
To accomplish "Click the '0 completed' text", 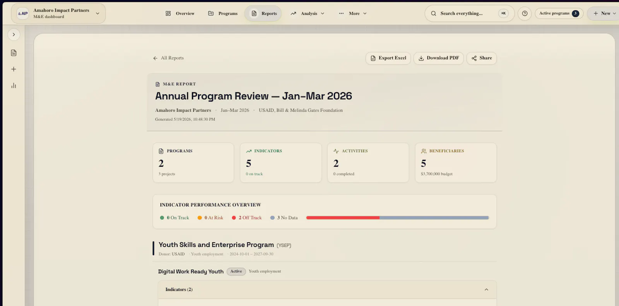I will [344, 174].
